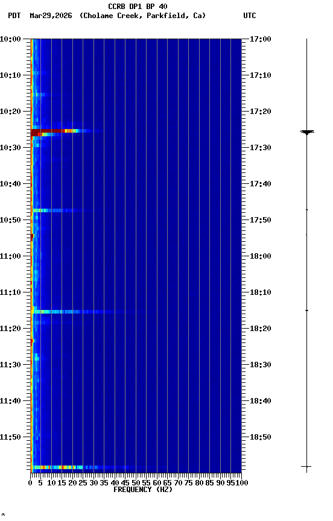The height and width of the screenshot is (521, 333).
Task: Click the "18:20" UTC time label
Action: [261, 329]
